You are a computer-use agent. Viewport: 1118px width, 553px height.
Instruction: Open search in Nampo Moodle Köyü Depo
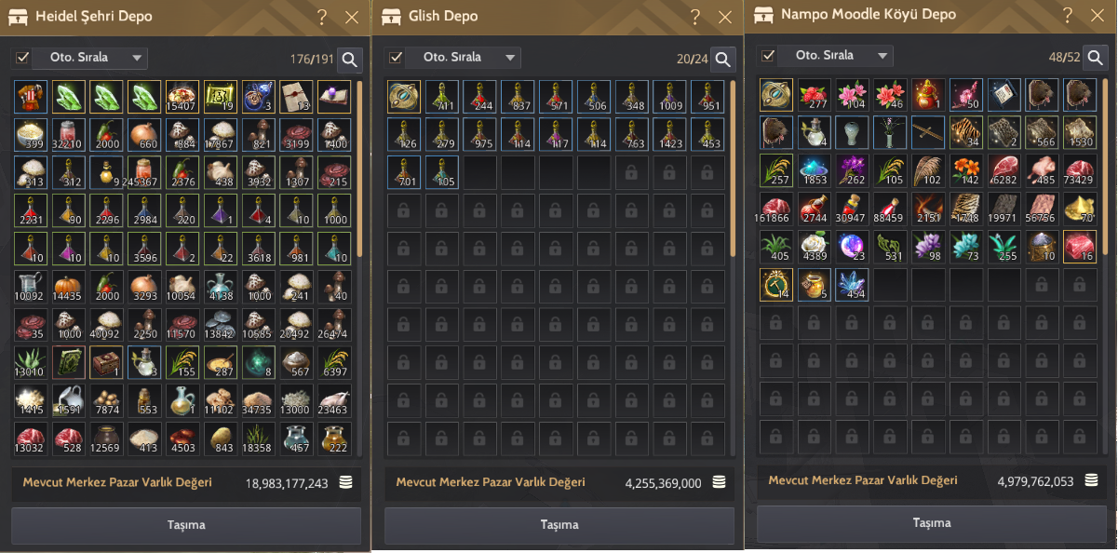1095,57
